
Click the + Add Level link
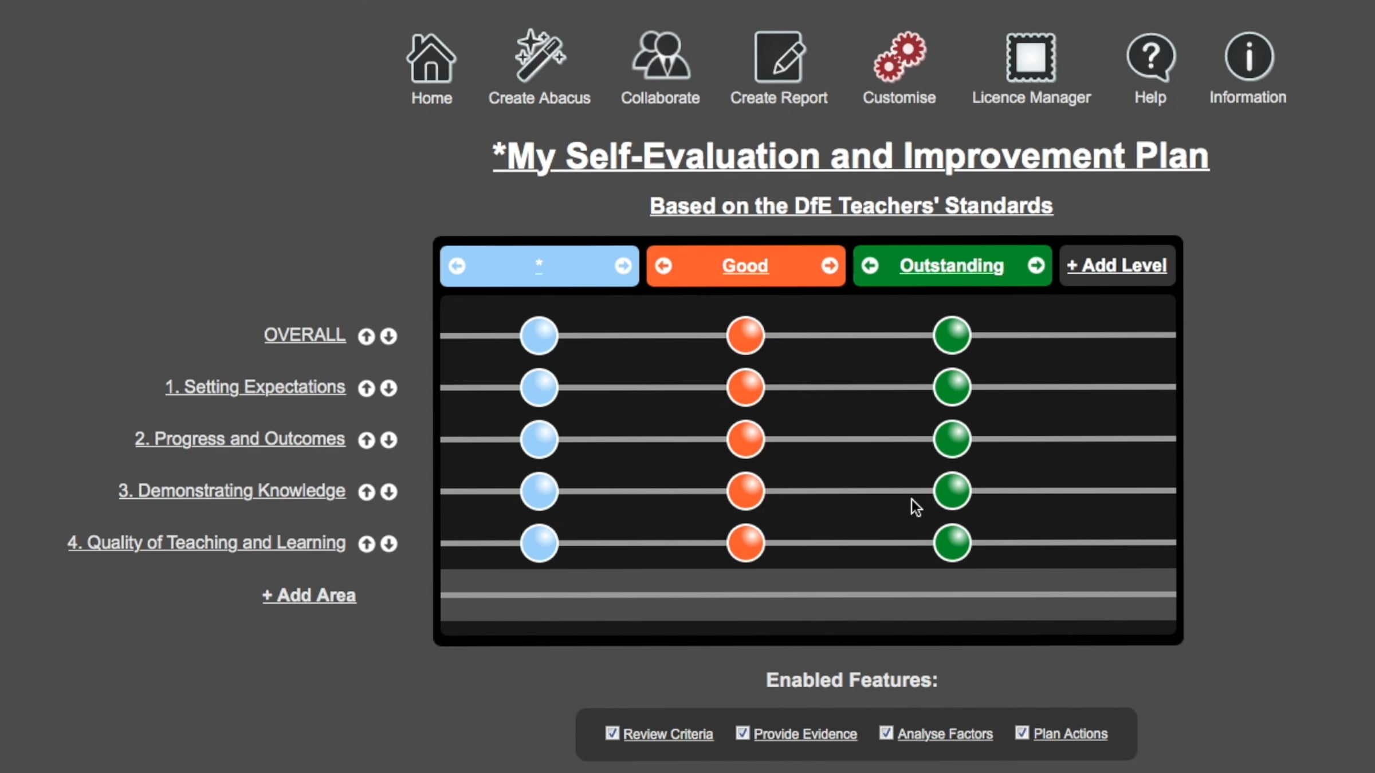1116,266
